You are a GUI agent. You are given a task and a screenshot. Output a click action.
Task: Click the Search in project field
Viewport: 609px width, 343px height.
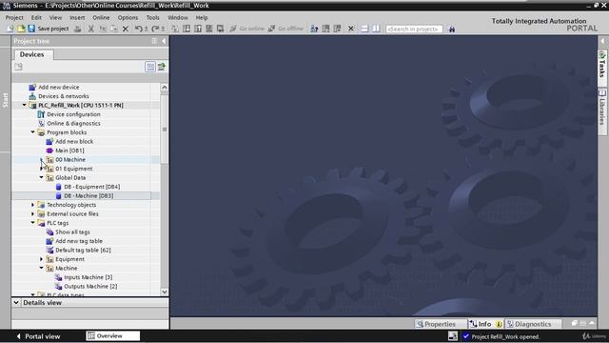pos(414,29)
